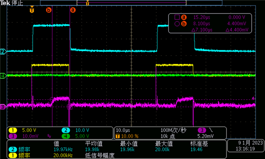The image size is (265, 159).
Task: Click trigger level value 5.20mV
Action: pyautogui.click(x=205, y=136)
